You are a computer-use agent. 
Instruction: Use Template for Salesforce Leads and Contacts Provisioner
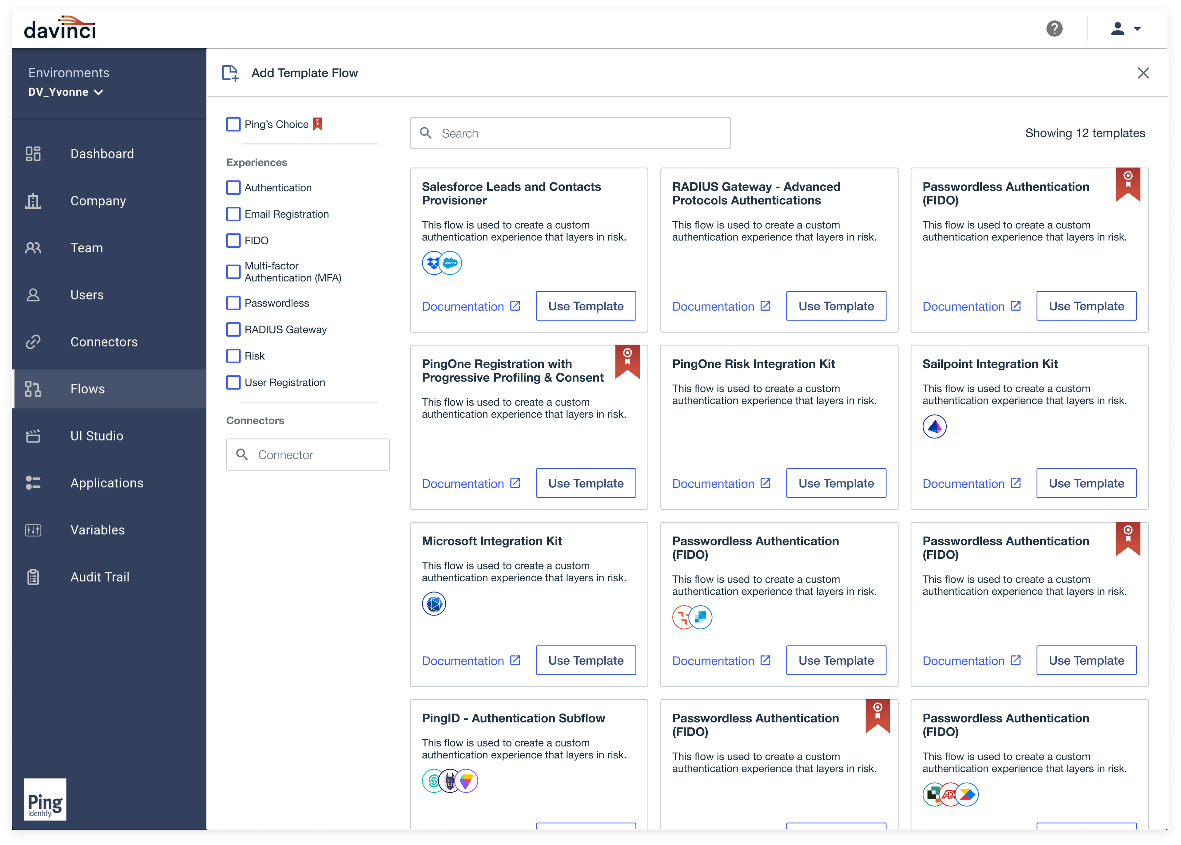click(x=586, y=306)
